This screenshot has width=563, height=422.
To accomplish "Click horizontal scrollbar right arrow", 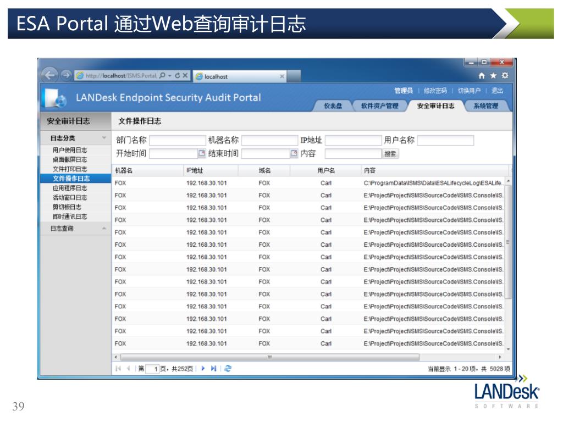I will 500,357.
